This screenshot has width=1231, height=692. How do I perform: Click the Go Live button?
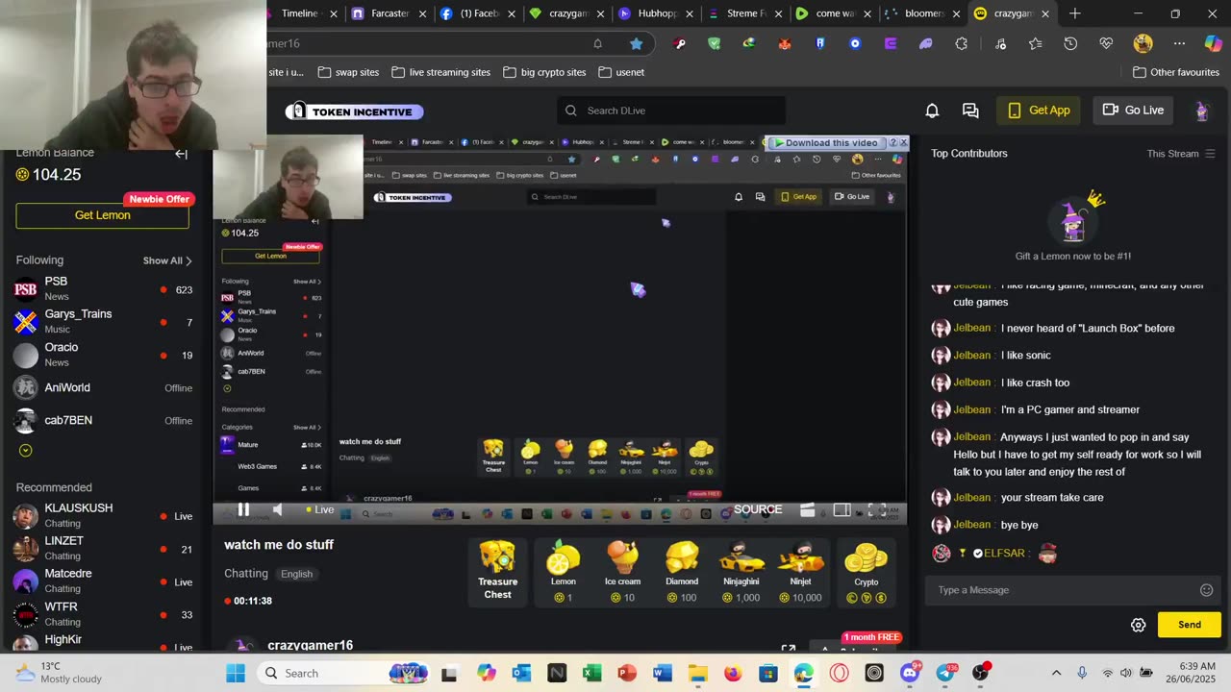click(1133, 111)
